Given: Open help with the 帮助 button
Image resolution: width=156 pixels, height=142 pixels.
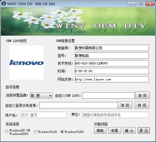Looking at the screenshot, I should click(100, 131).
